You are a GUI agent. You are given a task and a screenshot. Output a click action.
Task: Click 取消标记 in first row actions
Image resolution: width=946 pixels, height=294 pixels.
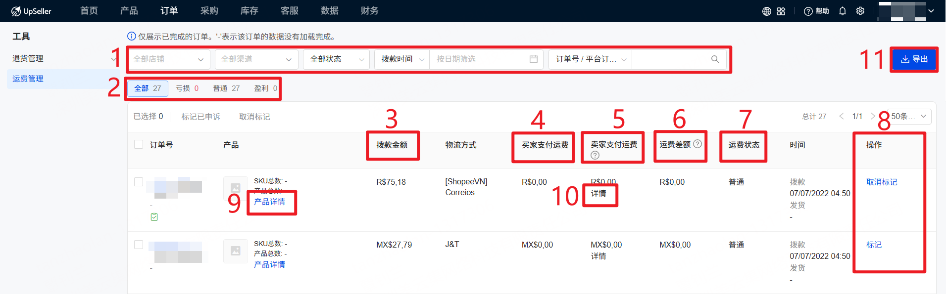tap(881, 182)
